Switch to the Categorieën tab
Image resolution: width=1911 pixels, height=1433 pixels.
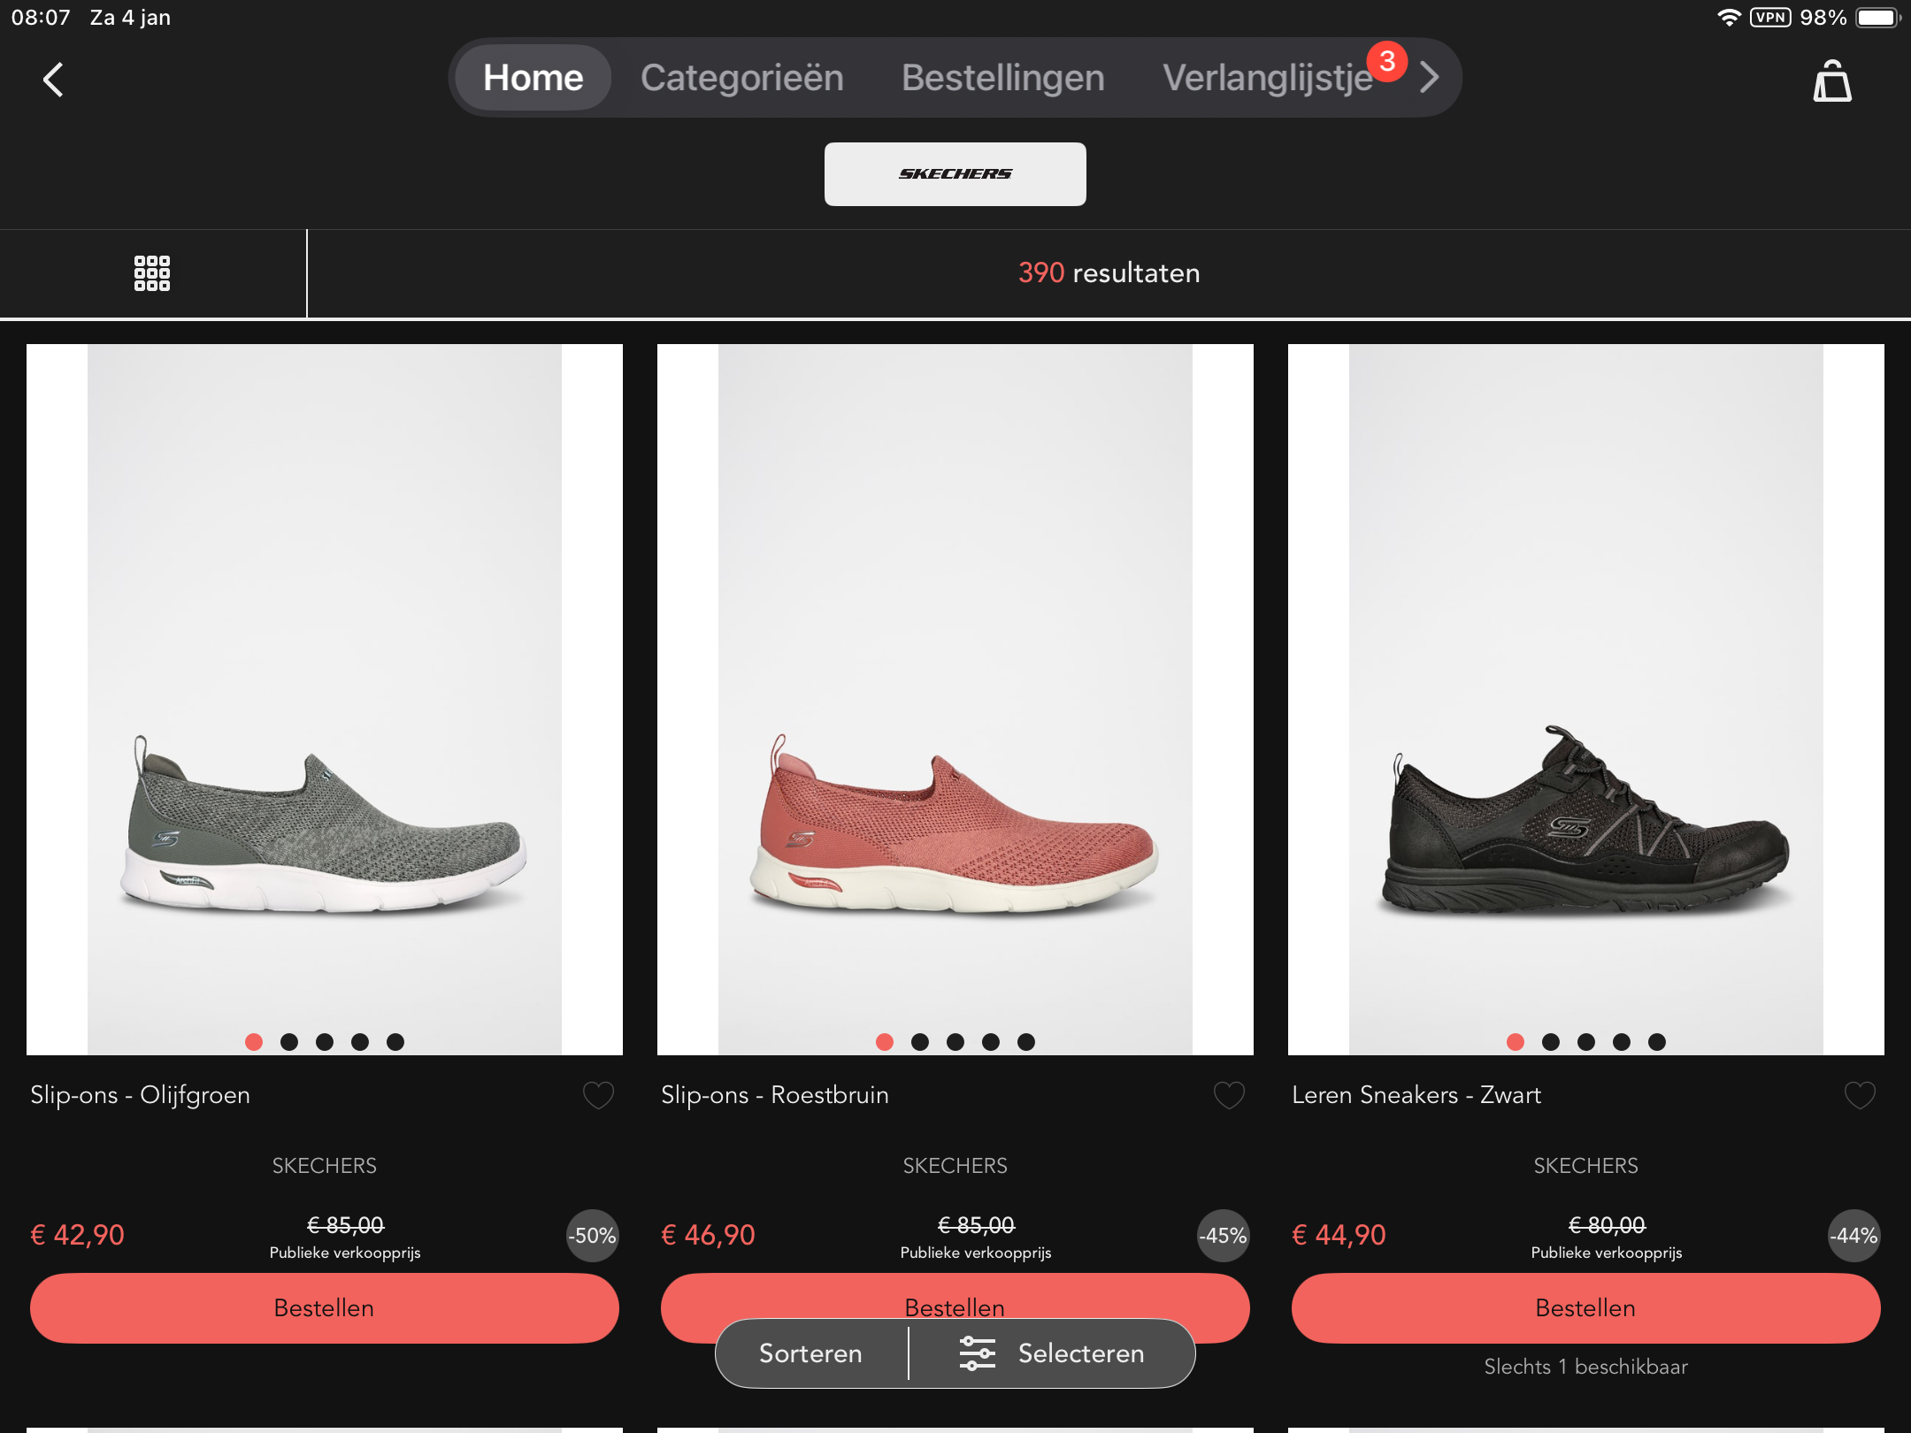[x=741, y=78]
